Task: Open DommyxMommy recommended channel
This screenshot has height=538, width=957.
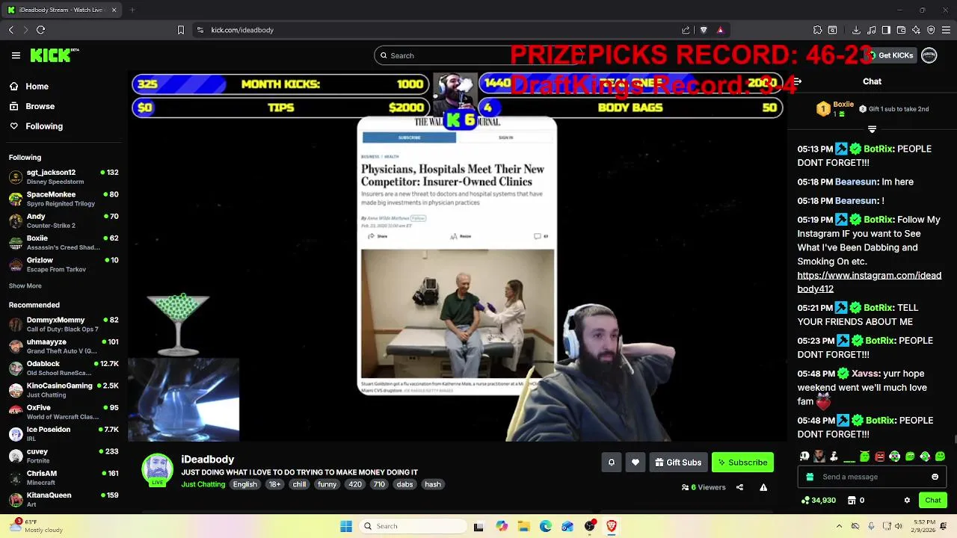Action: point(64,324)
